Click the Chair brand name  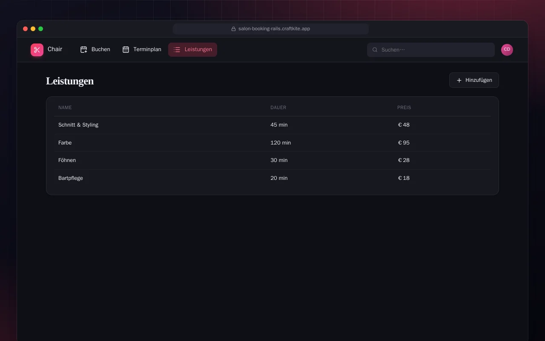(x=55, y=49)
